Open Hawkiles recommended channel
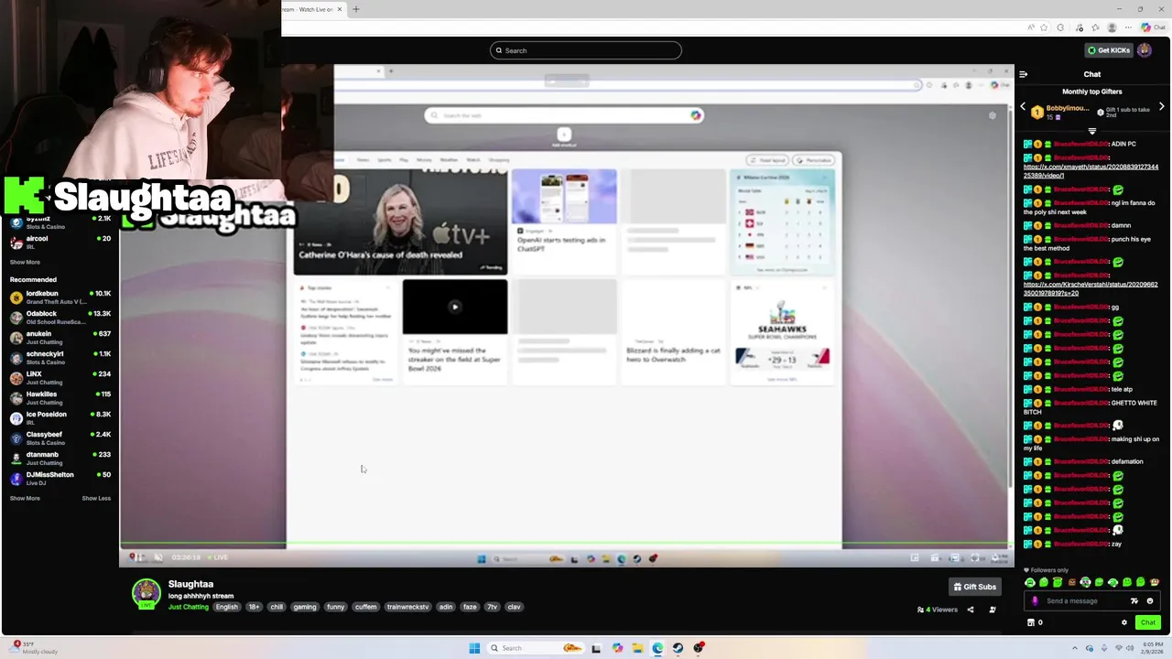This screenshot has width=1172, height=659. pyautogui.click(x=60, y=398)
